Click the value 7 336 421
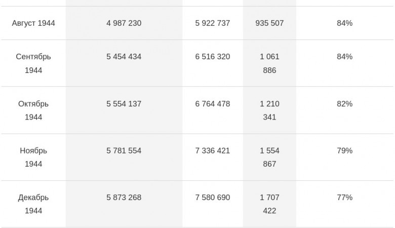 (x=212, y=150)
